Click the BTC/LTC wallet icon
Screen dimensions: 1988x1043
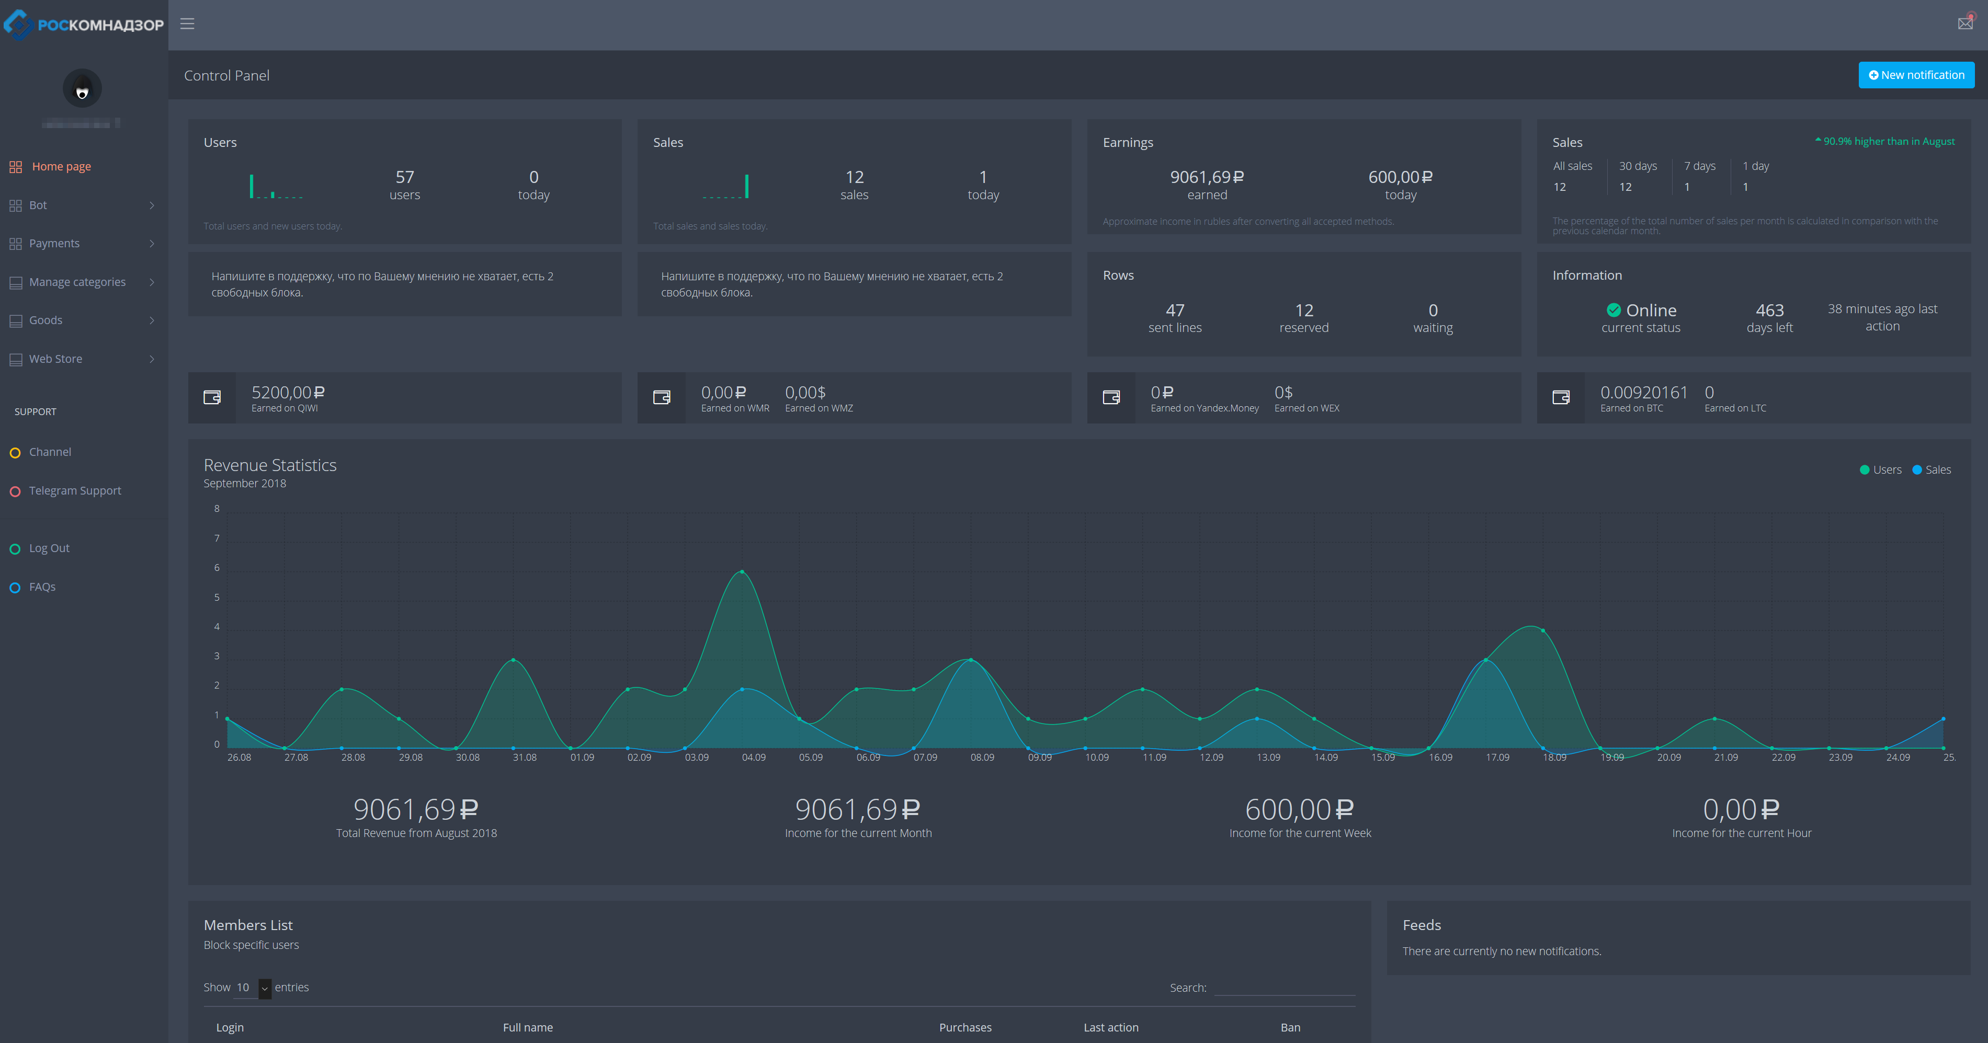[x=1561, y=397]
